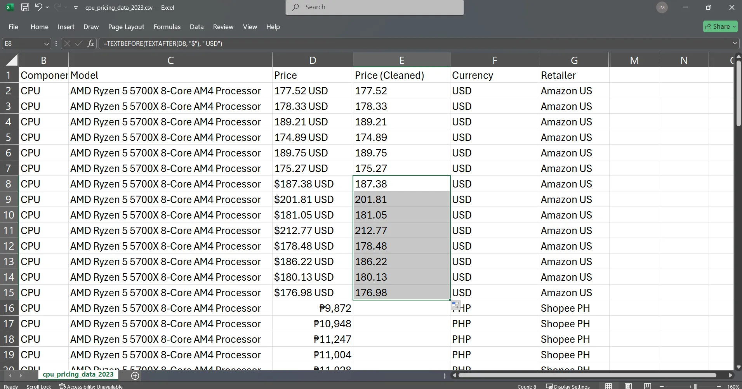Click the Save icon in the title bar
This screenshot has height=389, width=742.
(x=25, y=7)
